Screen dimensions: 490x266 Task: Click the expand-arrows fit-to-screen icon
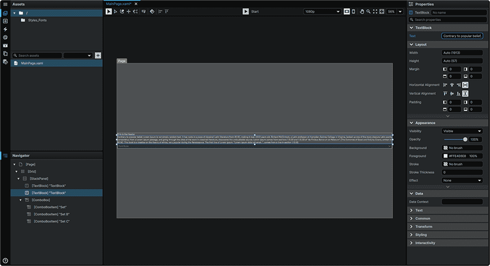(x=375, y=11)
